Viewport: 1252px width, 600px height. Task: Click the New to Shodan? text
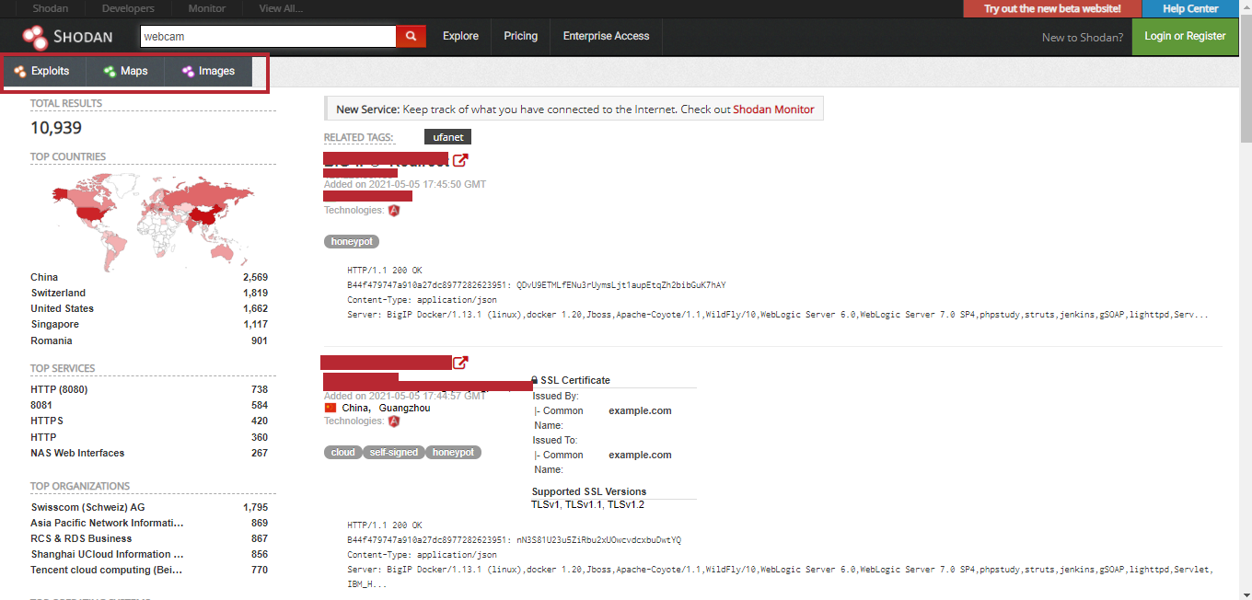(x=1083, y=37)
